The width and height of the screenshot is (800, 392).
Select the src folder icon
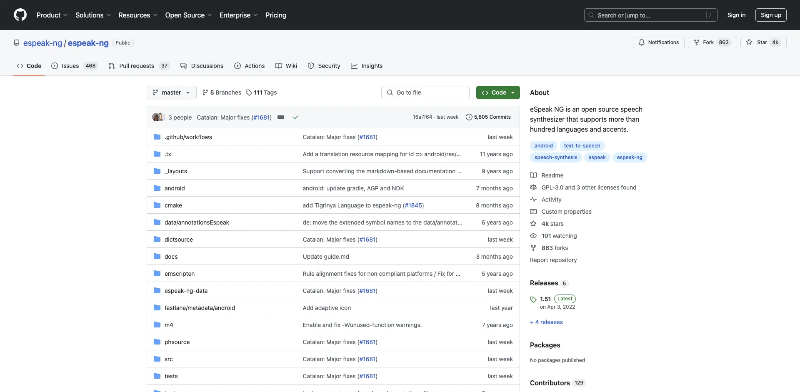coord(157,359)
